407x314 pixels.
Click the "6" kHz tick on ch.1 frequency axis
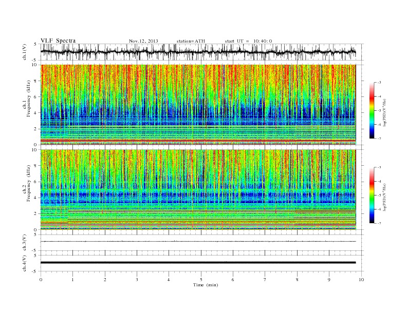(36, 97)
